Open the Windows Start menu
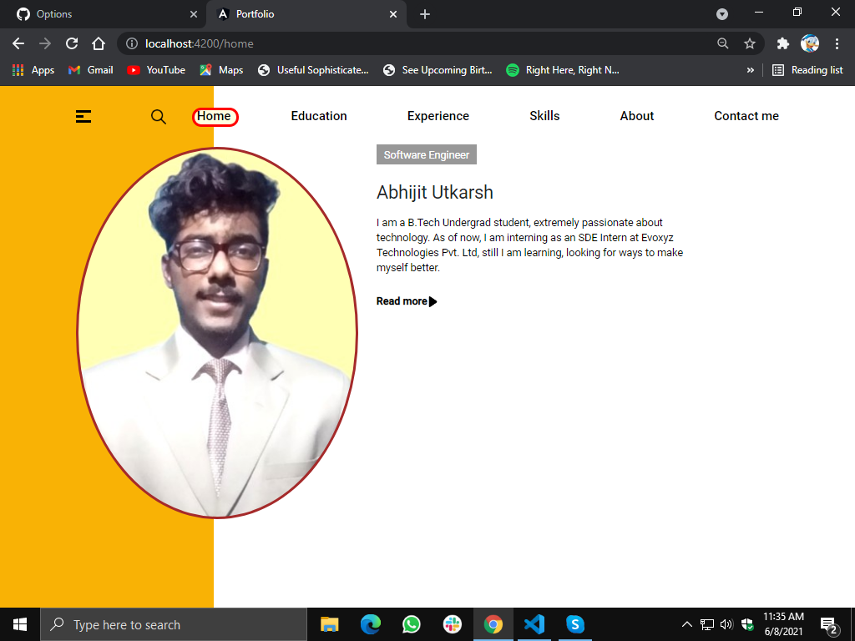The width and height of the screenshot is (855, 641). [x=20, y=624]
